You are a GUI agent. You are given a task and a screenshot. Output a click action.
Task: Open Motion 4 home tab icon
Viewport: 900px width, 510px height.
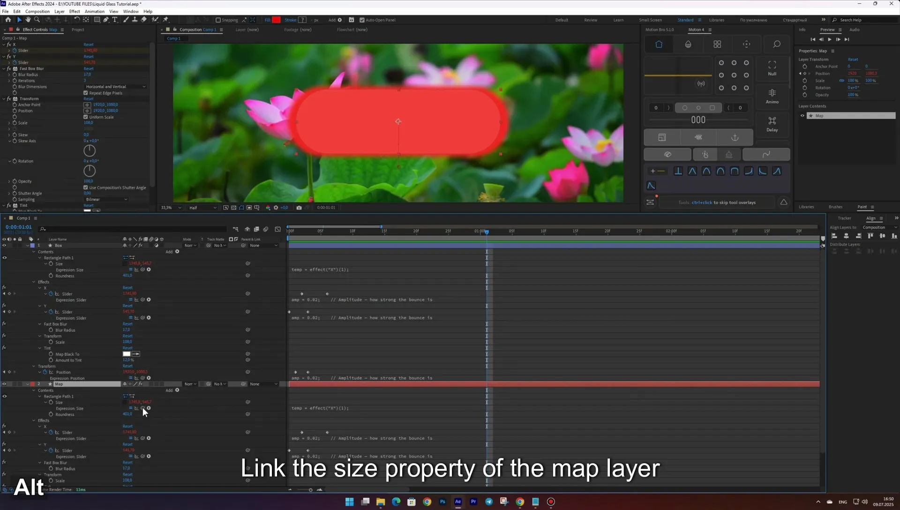659,44
